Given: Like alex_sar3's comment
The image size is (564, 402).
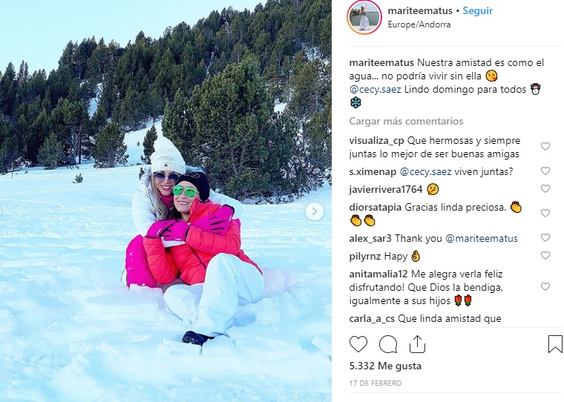Looking at the screenshot, I should click(545, 237).
